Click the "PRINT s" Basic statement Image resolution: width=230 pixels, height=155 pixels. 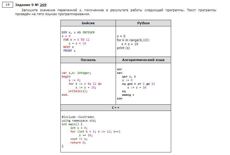tap(69, 51)
